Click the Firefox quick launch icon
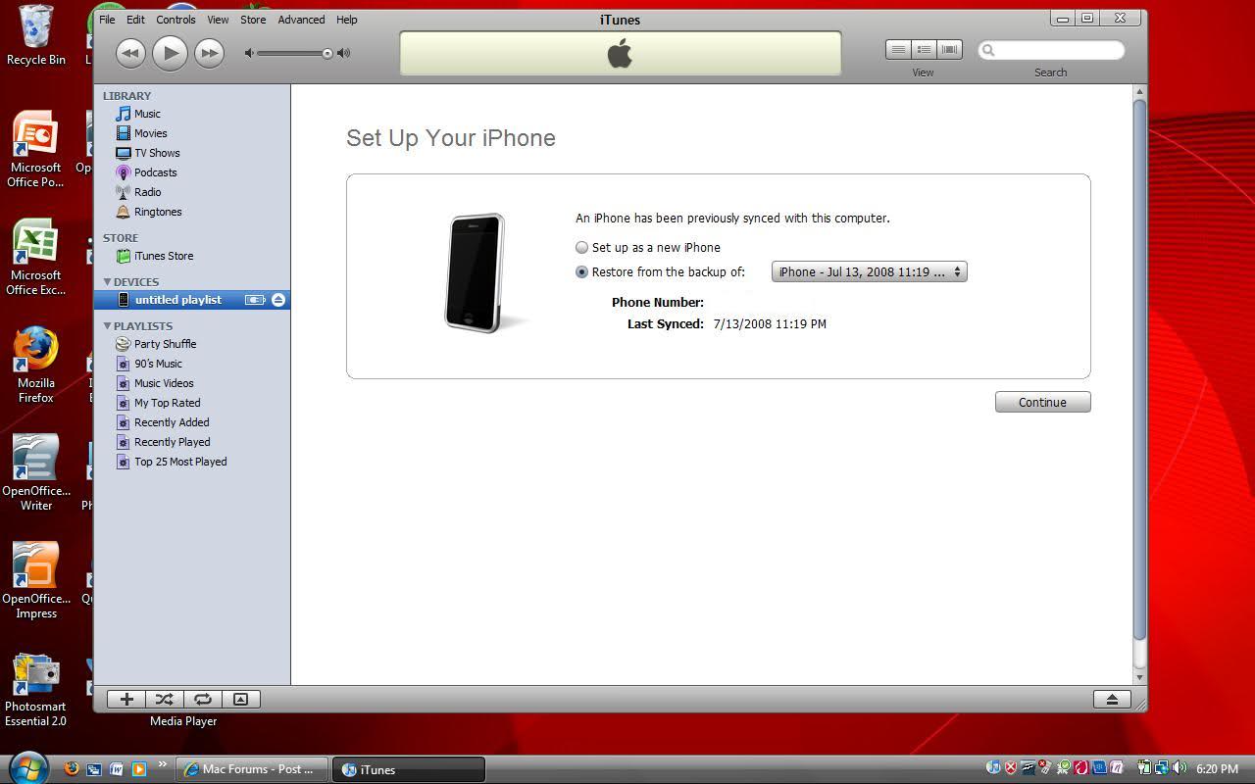1255x784 pixels. pos(72,769)
